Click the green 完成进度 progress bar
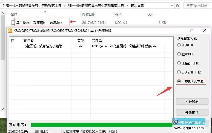The image size is (212, 133). pyautogui.click(x=102, y=125)
